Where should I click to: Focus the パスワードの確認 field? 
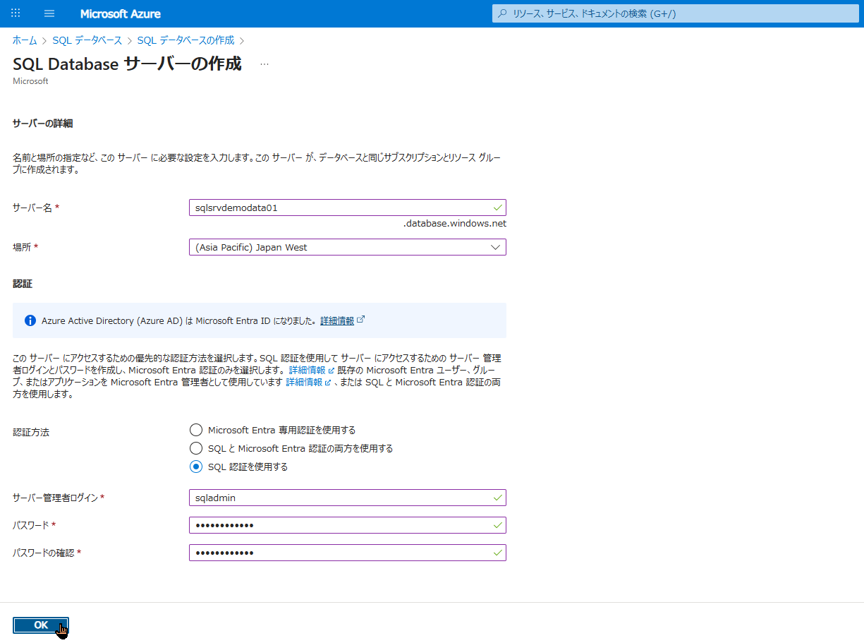[x=339, y=553]
